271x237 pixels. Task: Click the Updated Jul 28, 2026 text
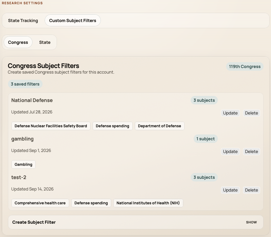pyautogui.click(x=32, y=112)
